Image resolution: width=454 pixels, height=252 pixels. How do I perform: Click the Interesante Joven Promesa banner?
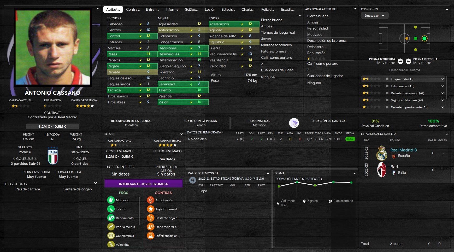point(143,184)
